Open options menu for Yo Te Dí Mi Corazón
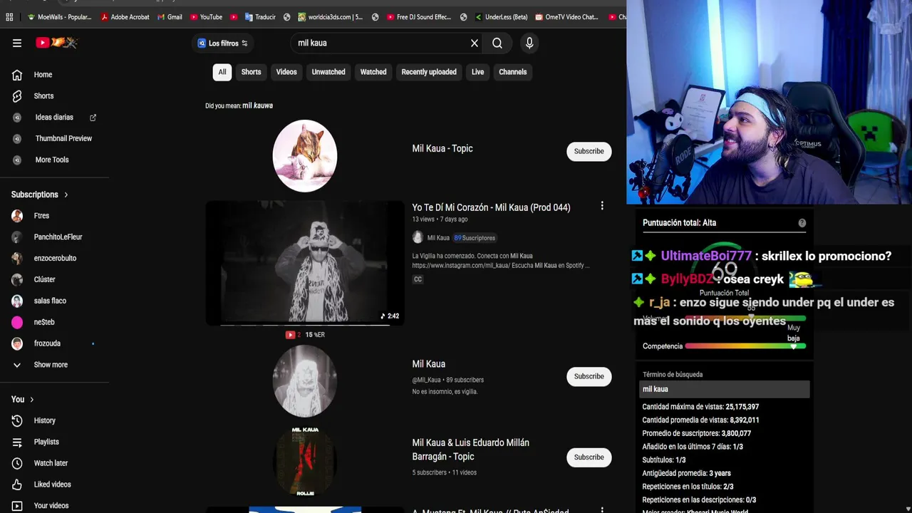Screen dimensions: 912x513 602,206
